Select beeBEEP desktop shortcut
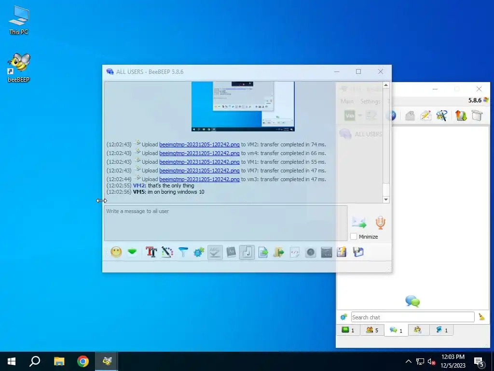This screenshot has height=371, width=494. click(x=19, y=68)
